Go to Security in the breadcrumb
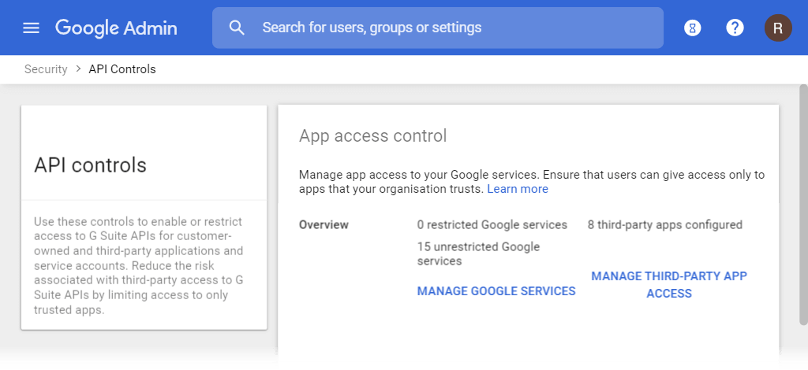Screen dimensions: 808x370 point(46,69)
